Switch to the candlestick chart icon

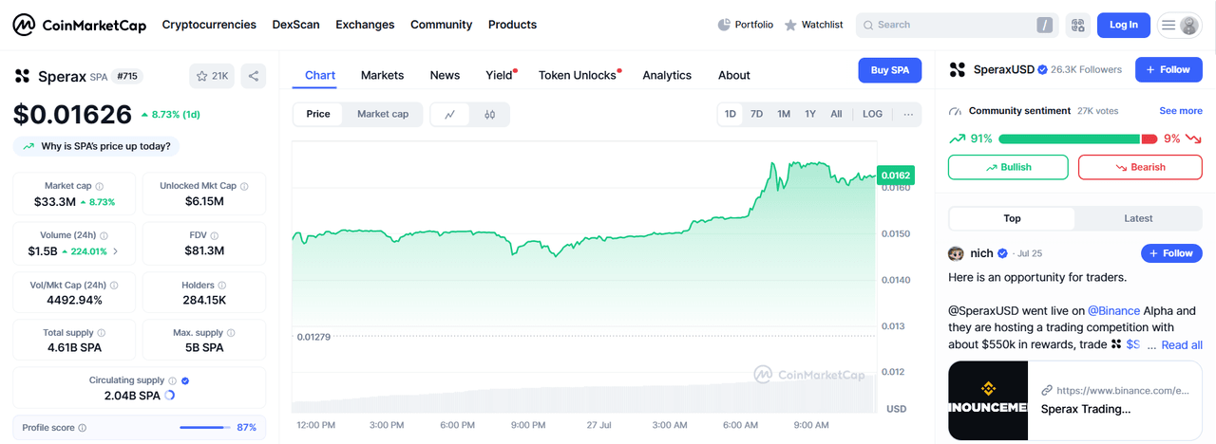coord(490,114)
